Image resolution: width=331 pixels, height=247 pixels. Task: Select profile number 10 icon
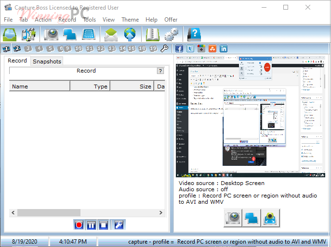coord(79,49)
